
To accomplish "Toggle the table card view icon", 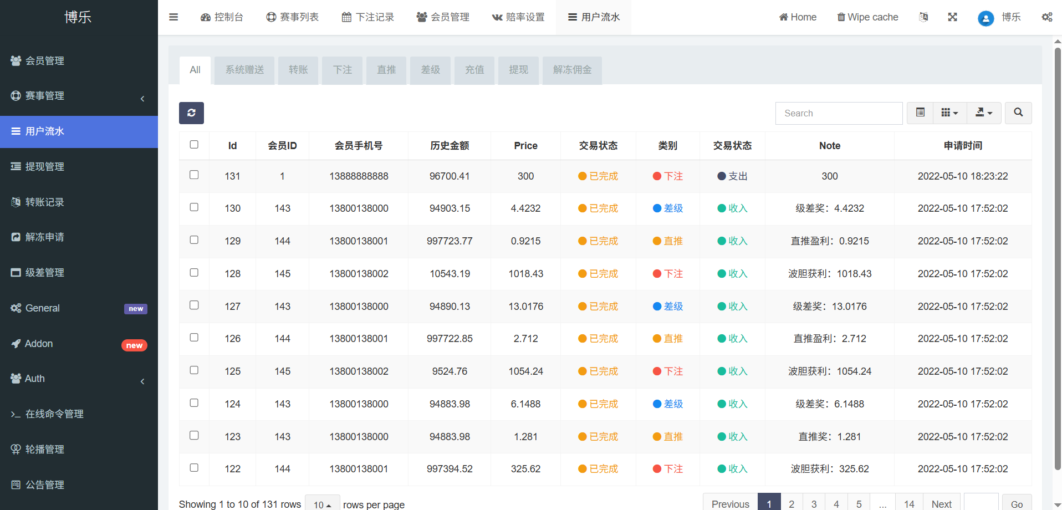I will pyautogui.click(x=920, y=113).
